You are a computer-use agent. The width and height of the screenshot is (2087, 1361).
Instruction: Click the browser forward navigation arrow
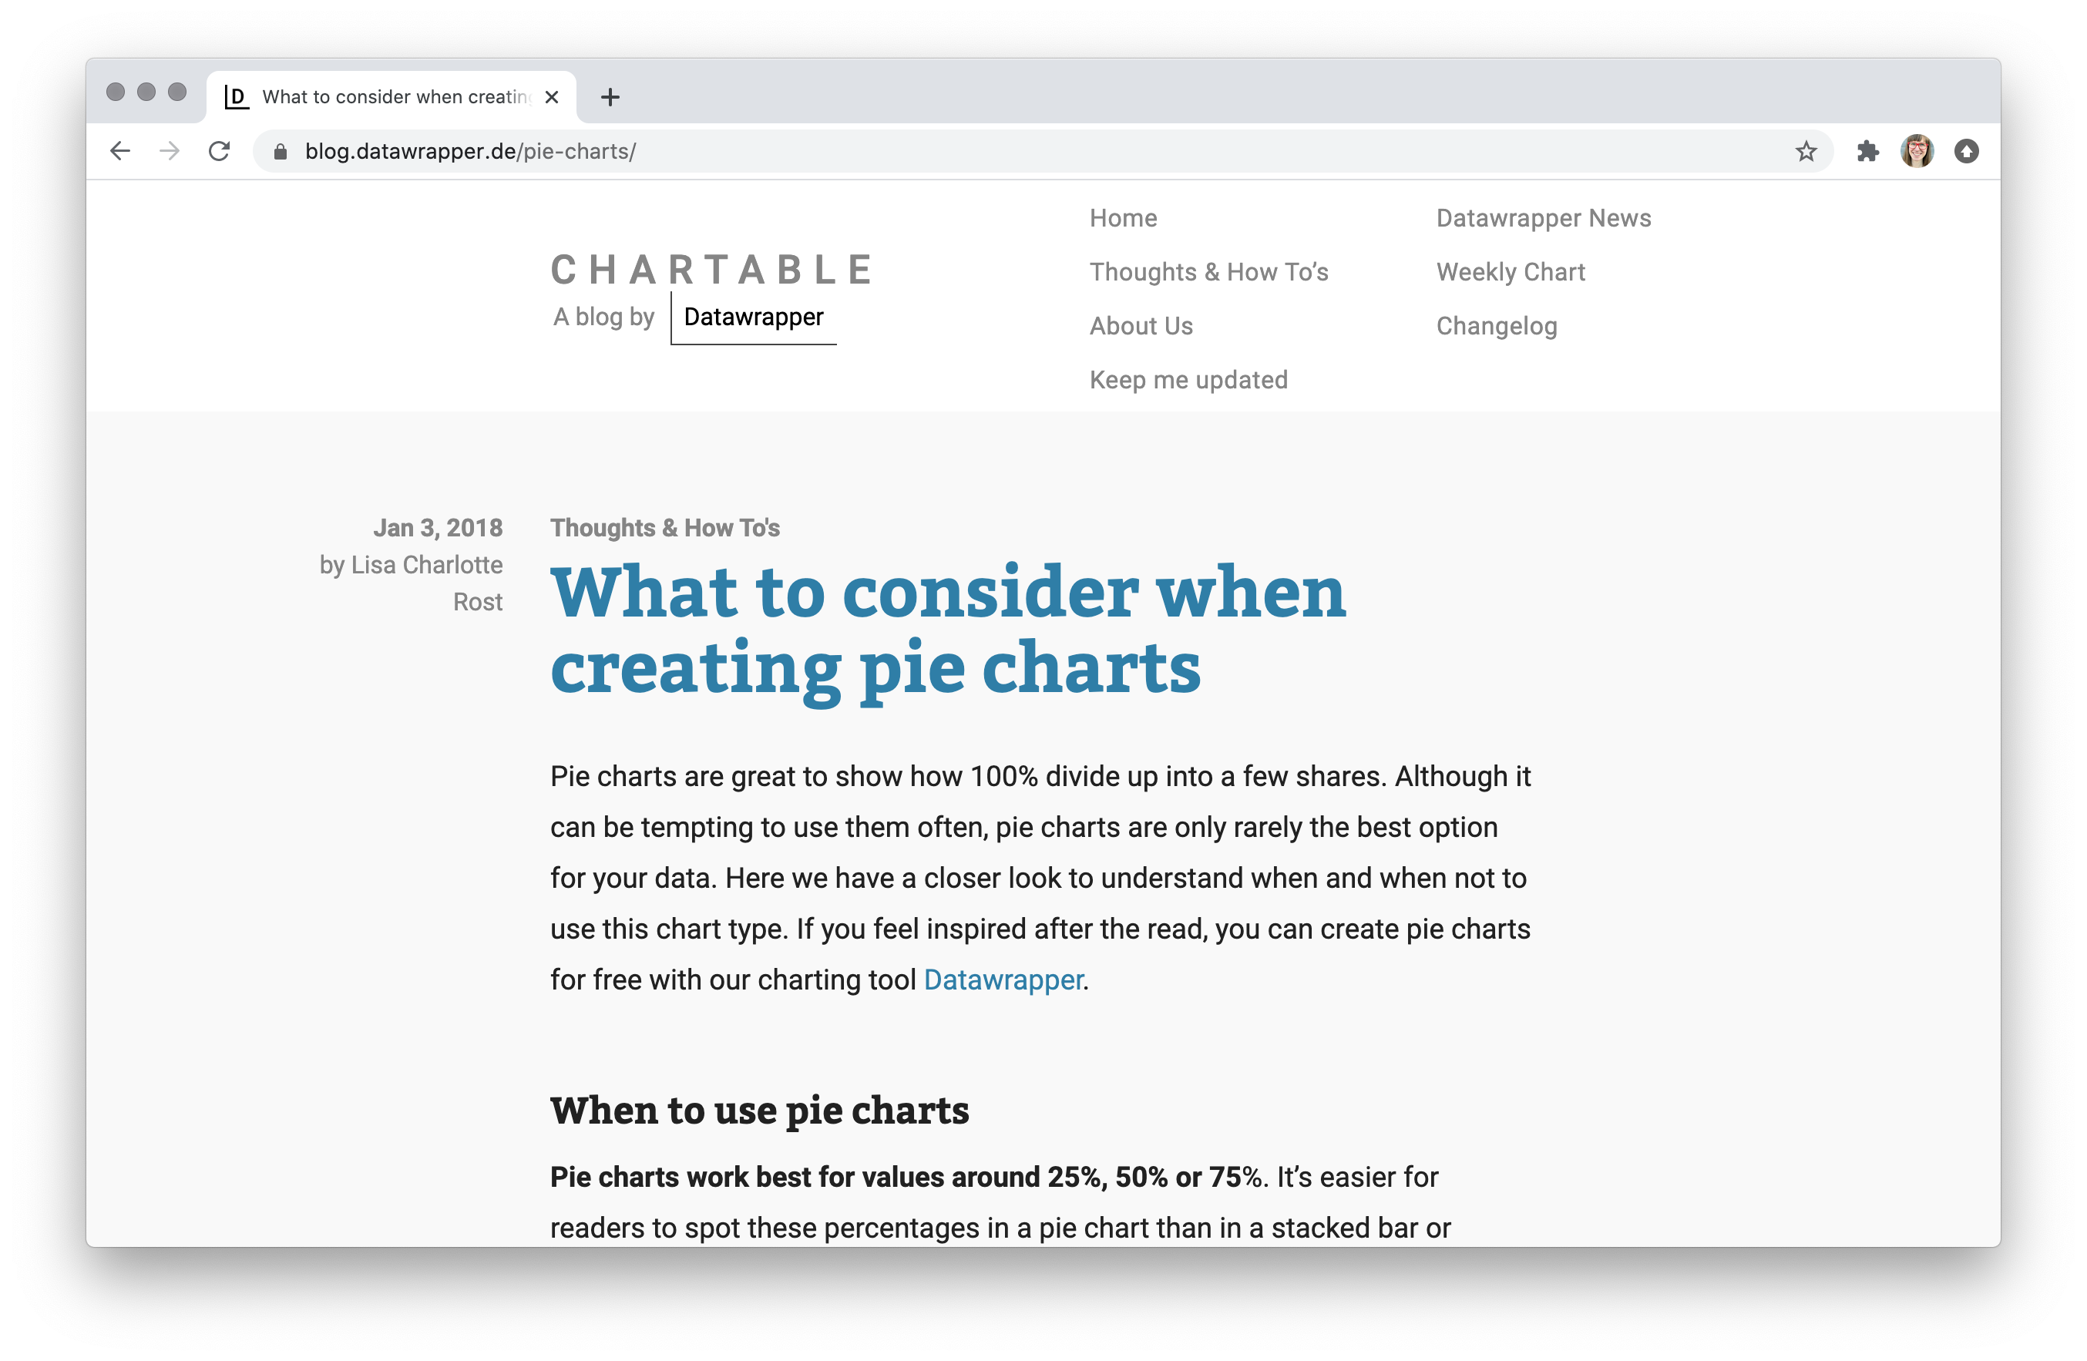tap(167, 150)
